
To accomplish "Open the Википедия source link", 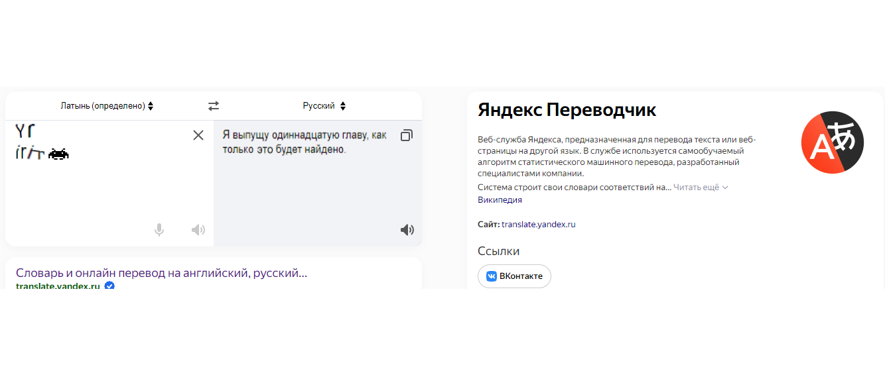I will pyautogui.click(x=500, y=199).
